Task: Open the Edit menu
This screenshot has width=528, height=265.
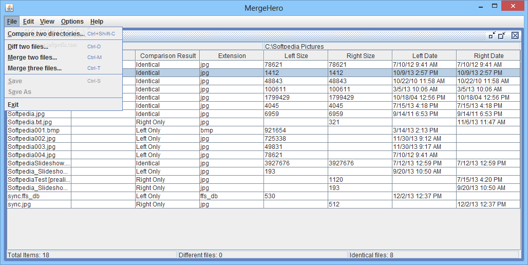Action: click(28, 22)
